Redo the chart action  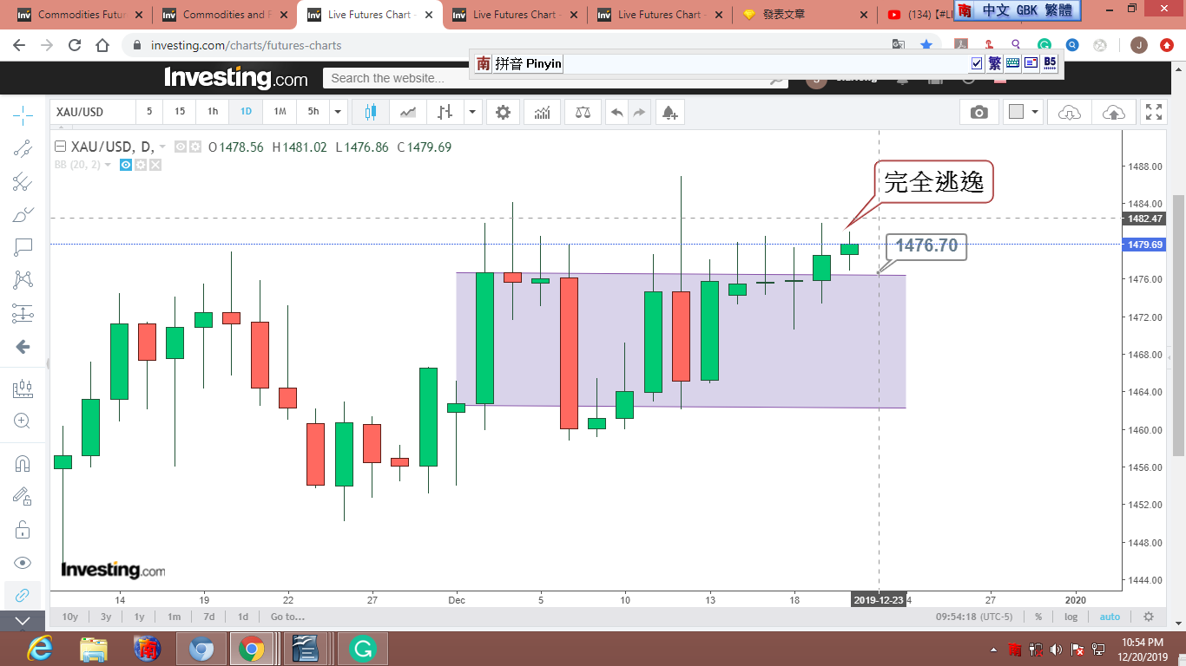pyautogui.click(x=640, y=112)
